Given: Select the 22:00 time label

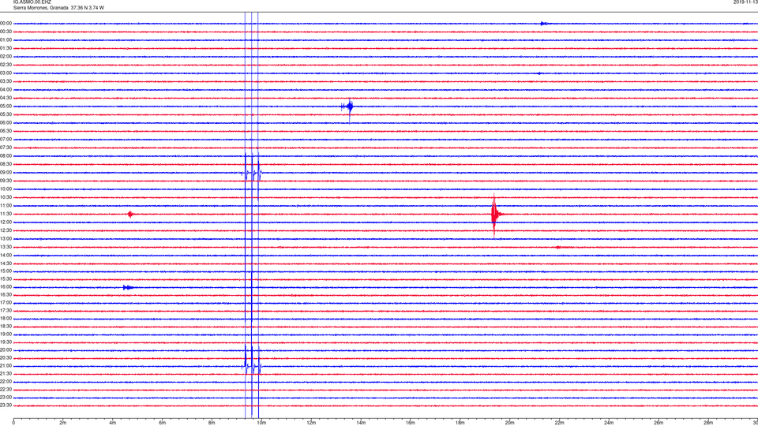Looking at the screenshot, I should tap(6, 382).
